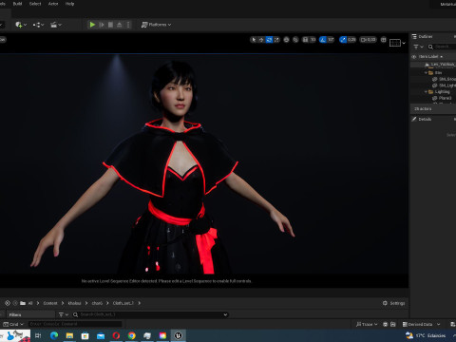The height and width of the screenshot is (342, 456).
Task: Click the folder icon before All in breadcrumb
Action: (23, 303)
